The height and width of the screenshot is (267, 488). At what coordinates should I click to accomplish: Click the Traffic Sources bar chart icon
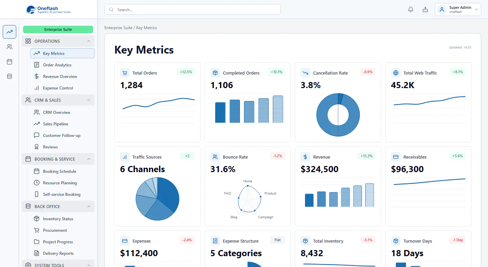click(125, 157)
